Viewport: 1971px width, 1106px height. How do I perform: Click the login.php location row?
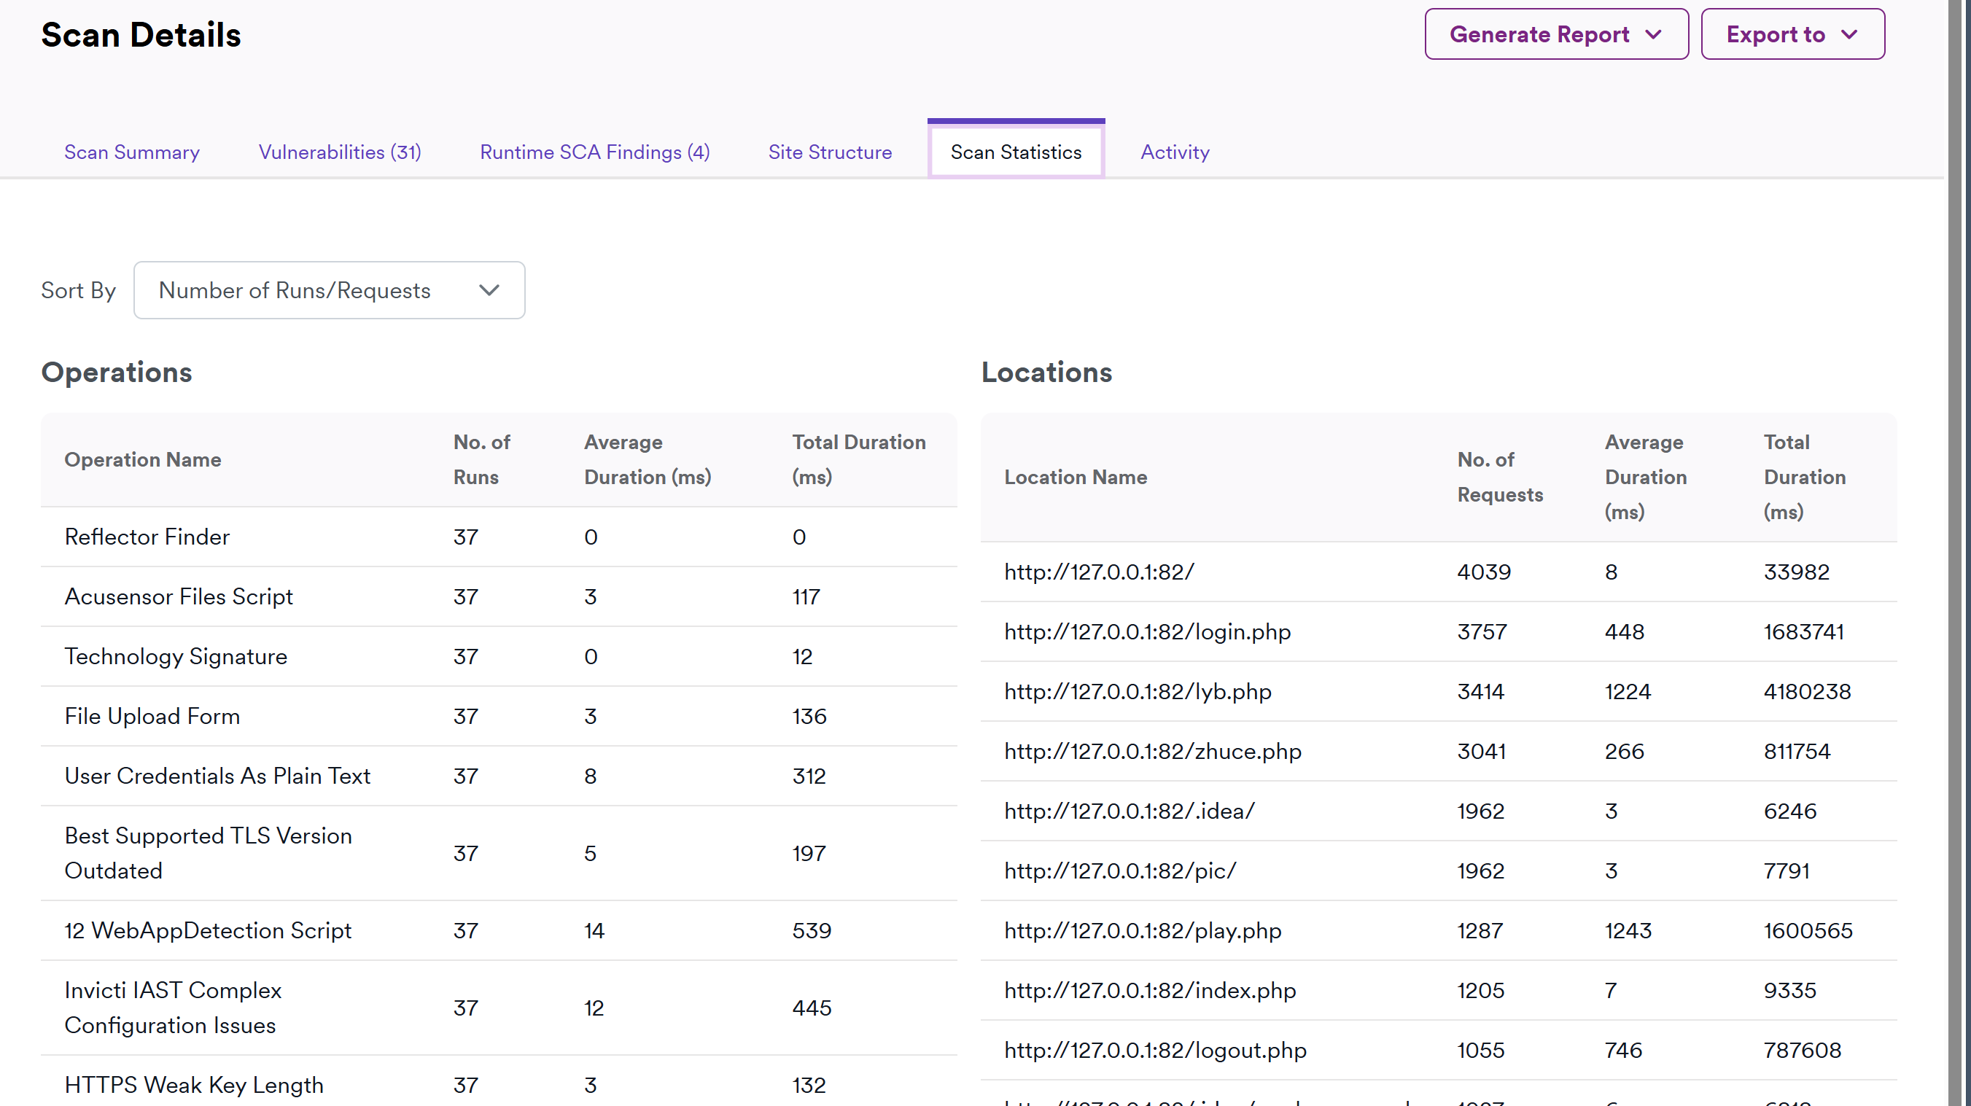[x=1147, y=632]
